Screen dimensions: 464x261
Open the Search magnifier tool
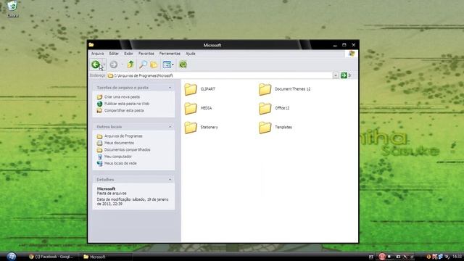click(144, 65)
